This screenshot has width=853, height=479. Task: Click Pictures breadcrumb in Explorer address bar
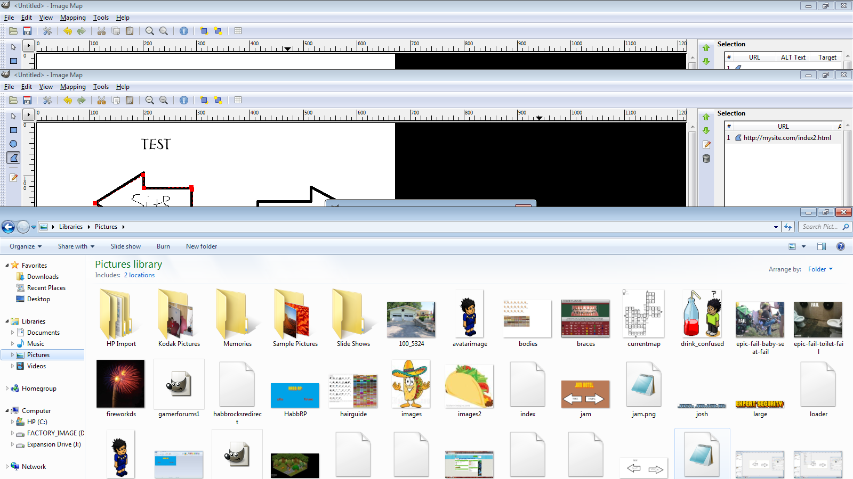pos(106,227)
